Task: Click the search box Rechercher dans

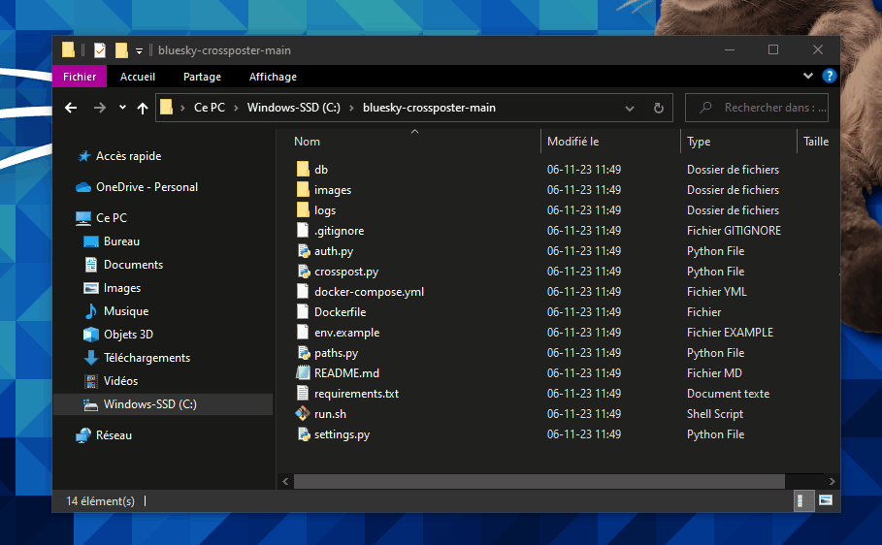Action: coord(767,108)
